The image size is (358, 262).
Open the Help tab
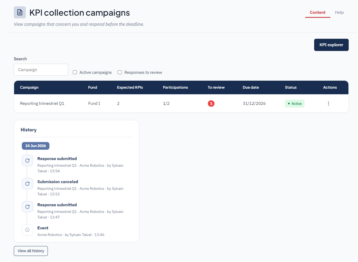(x=339, y=12)
